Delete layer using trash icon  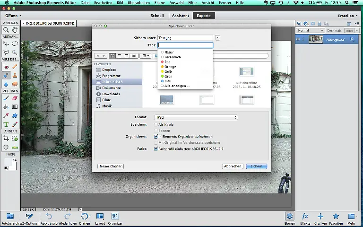(349, 24)
